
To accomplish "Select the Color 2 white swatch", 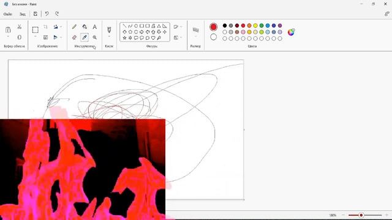I will pos(214,37).
